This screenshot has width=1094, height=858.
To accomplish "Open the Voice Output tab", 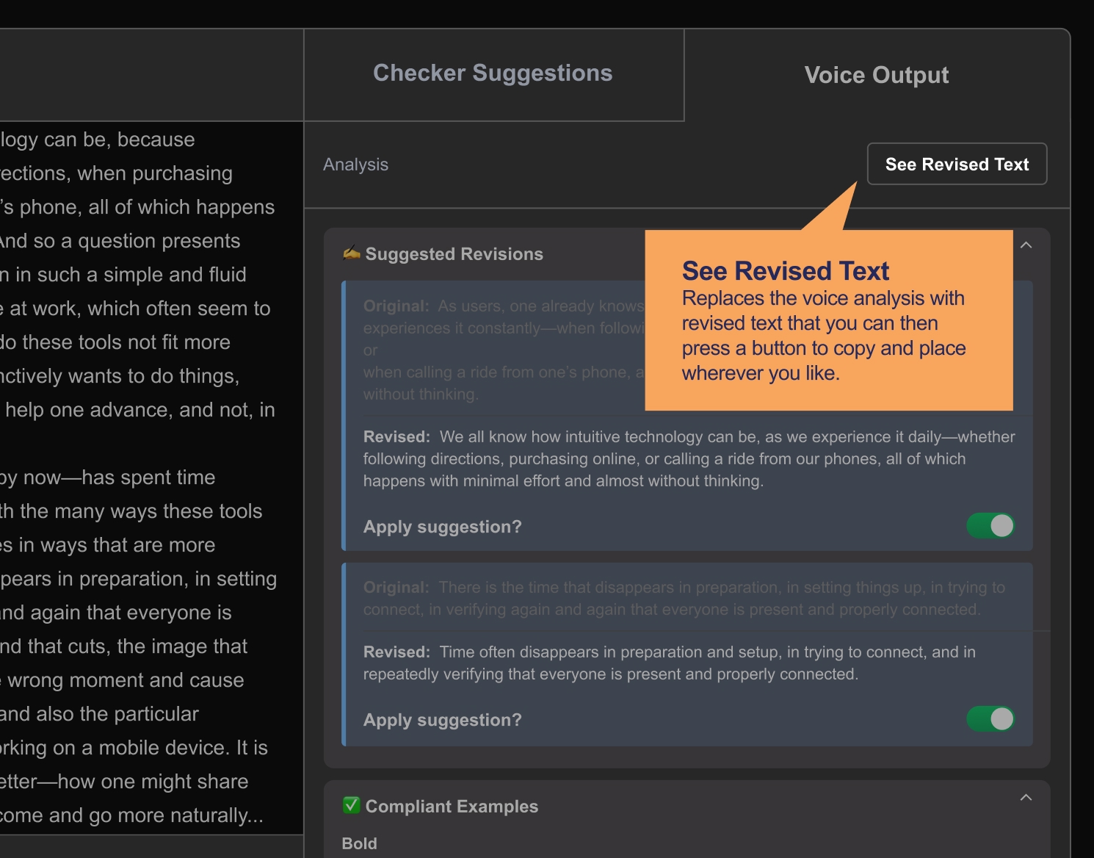I will click(x=876, y=75).
